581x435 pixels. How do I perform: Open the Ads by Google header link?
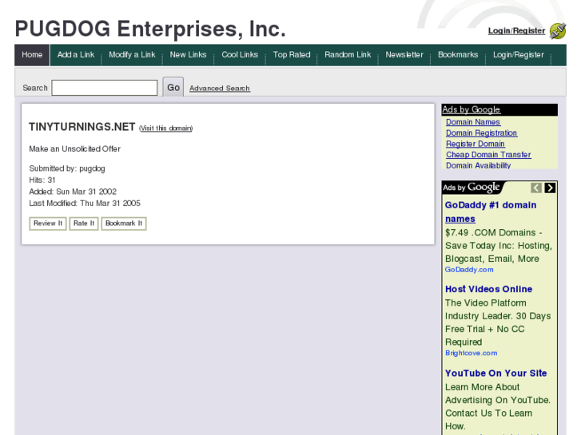[x=471, y=109]
